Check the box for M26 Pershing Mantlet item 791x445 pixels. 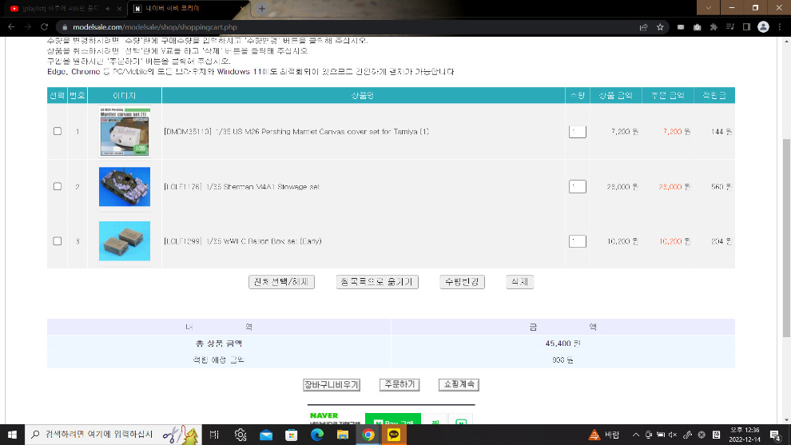pyautogui.click(x=57, y=131)
